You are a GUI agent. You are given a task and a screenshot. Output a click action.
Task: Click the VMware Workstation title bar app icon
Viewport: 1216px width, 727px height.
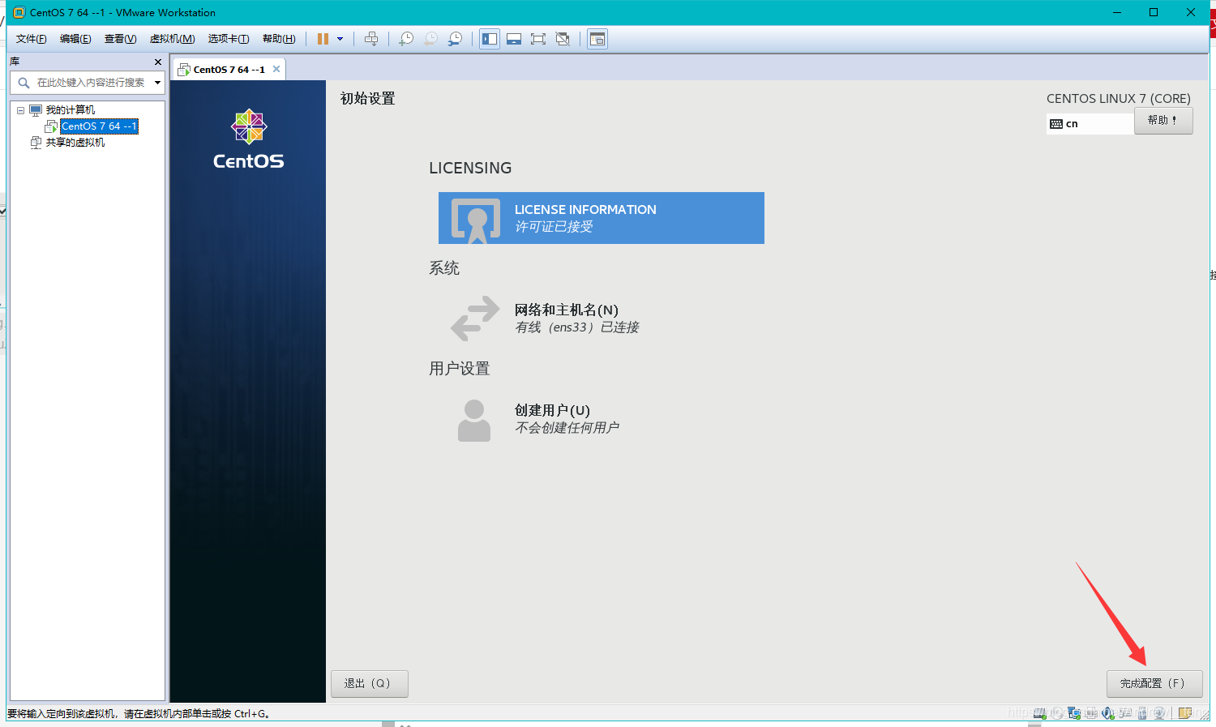click(x=19, y=12)
